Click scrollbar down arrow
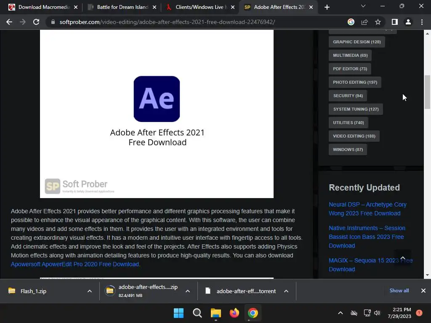431x323 pixels. click(x=427, y=275)
